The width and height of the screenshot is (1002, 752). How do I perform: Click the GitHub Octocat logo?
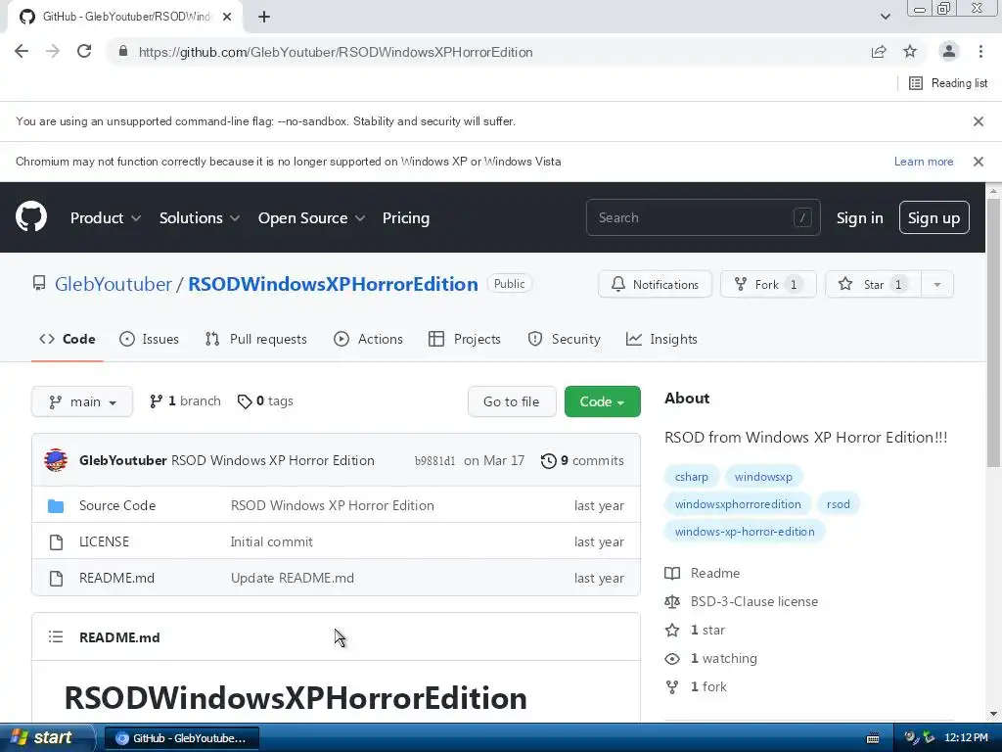[30, 216]
